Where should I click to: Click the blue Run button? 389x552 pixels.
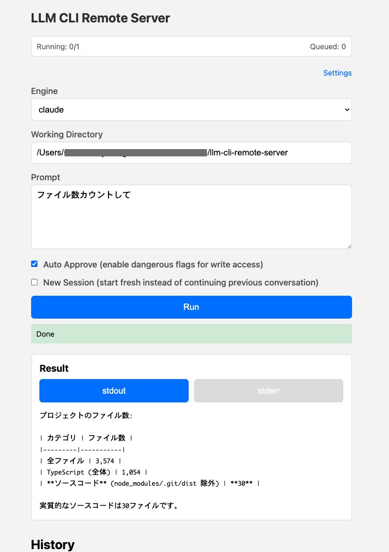click(x=192, y=307)
